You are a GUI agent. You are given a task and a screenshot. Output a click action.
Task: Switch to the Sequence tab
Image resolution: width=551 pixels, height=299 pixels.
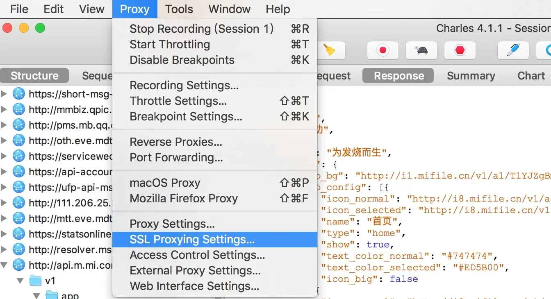96,76
